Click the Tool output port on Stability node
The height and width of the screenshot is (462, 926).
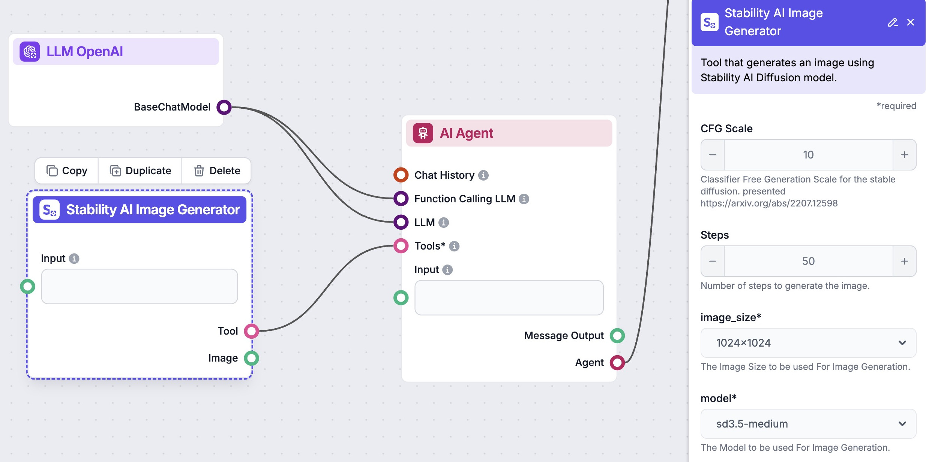point(251,331)
